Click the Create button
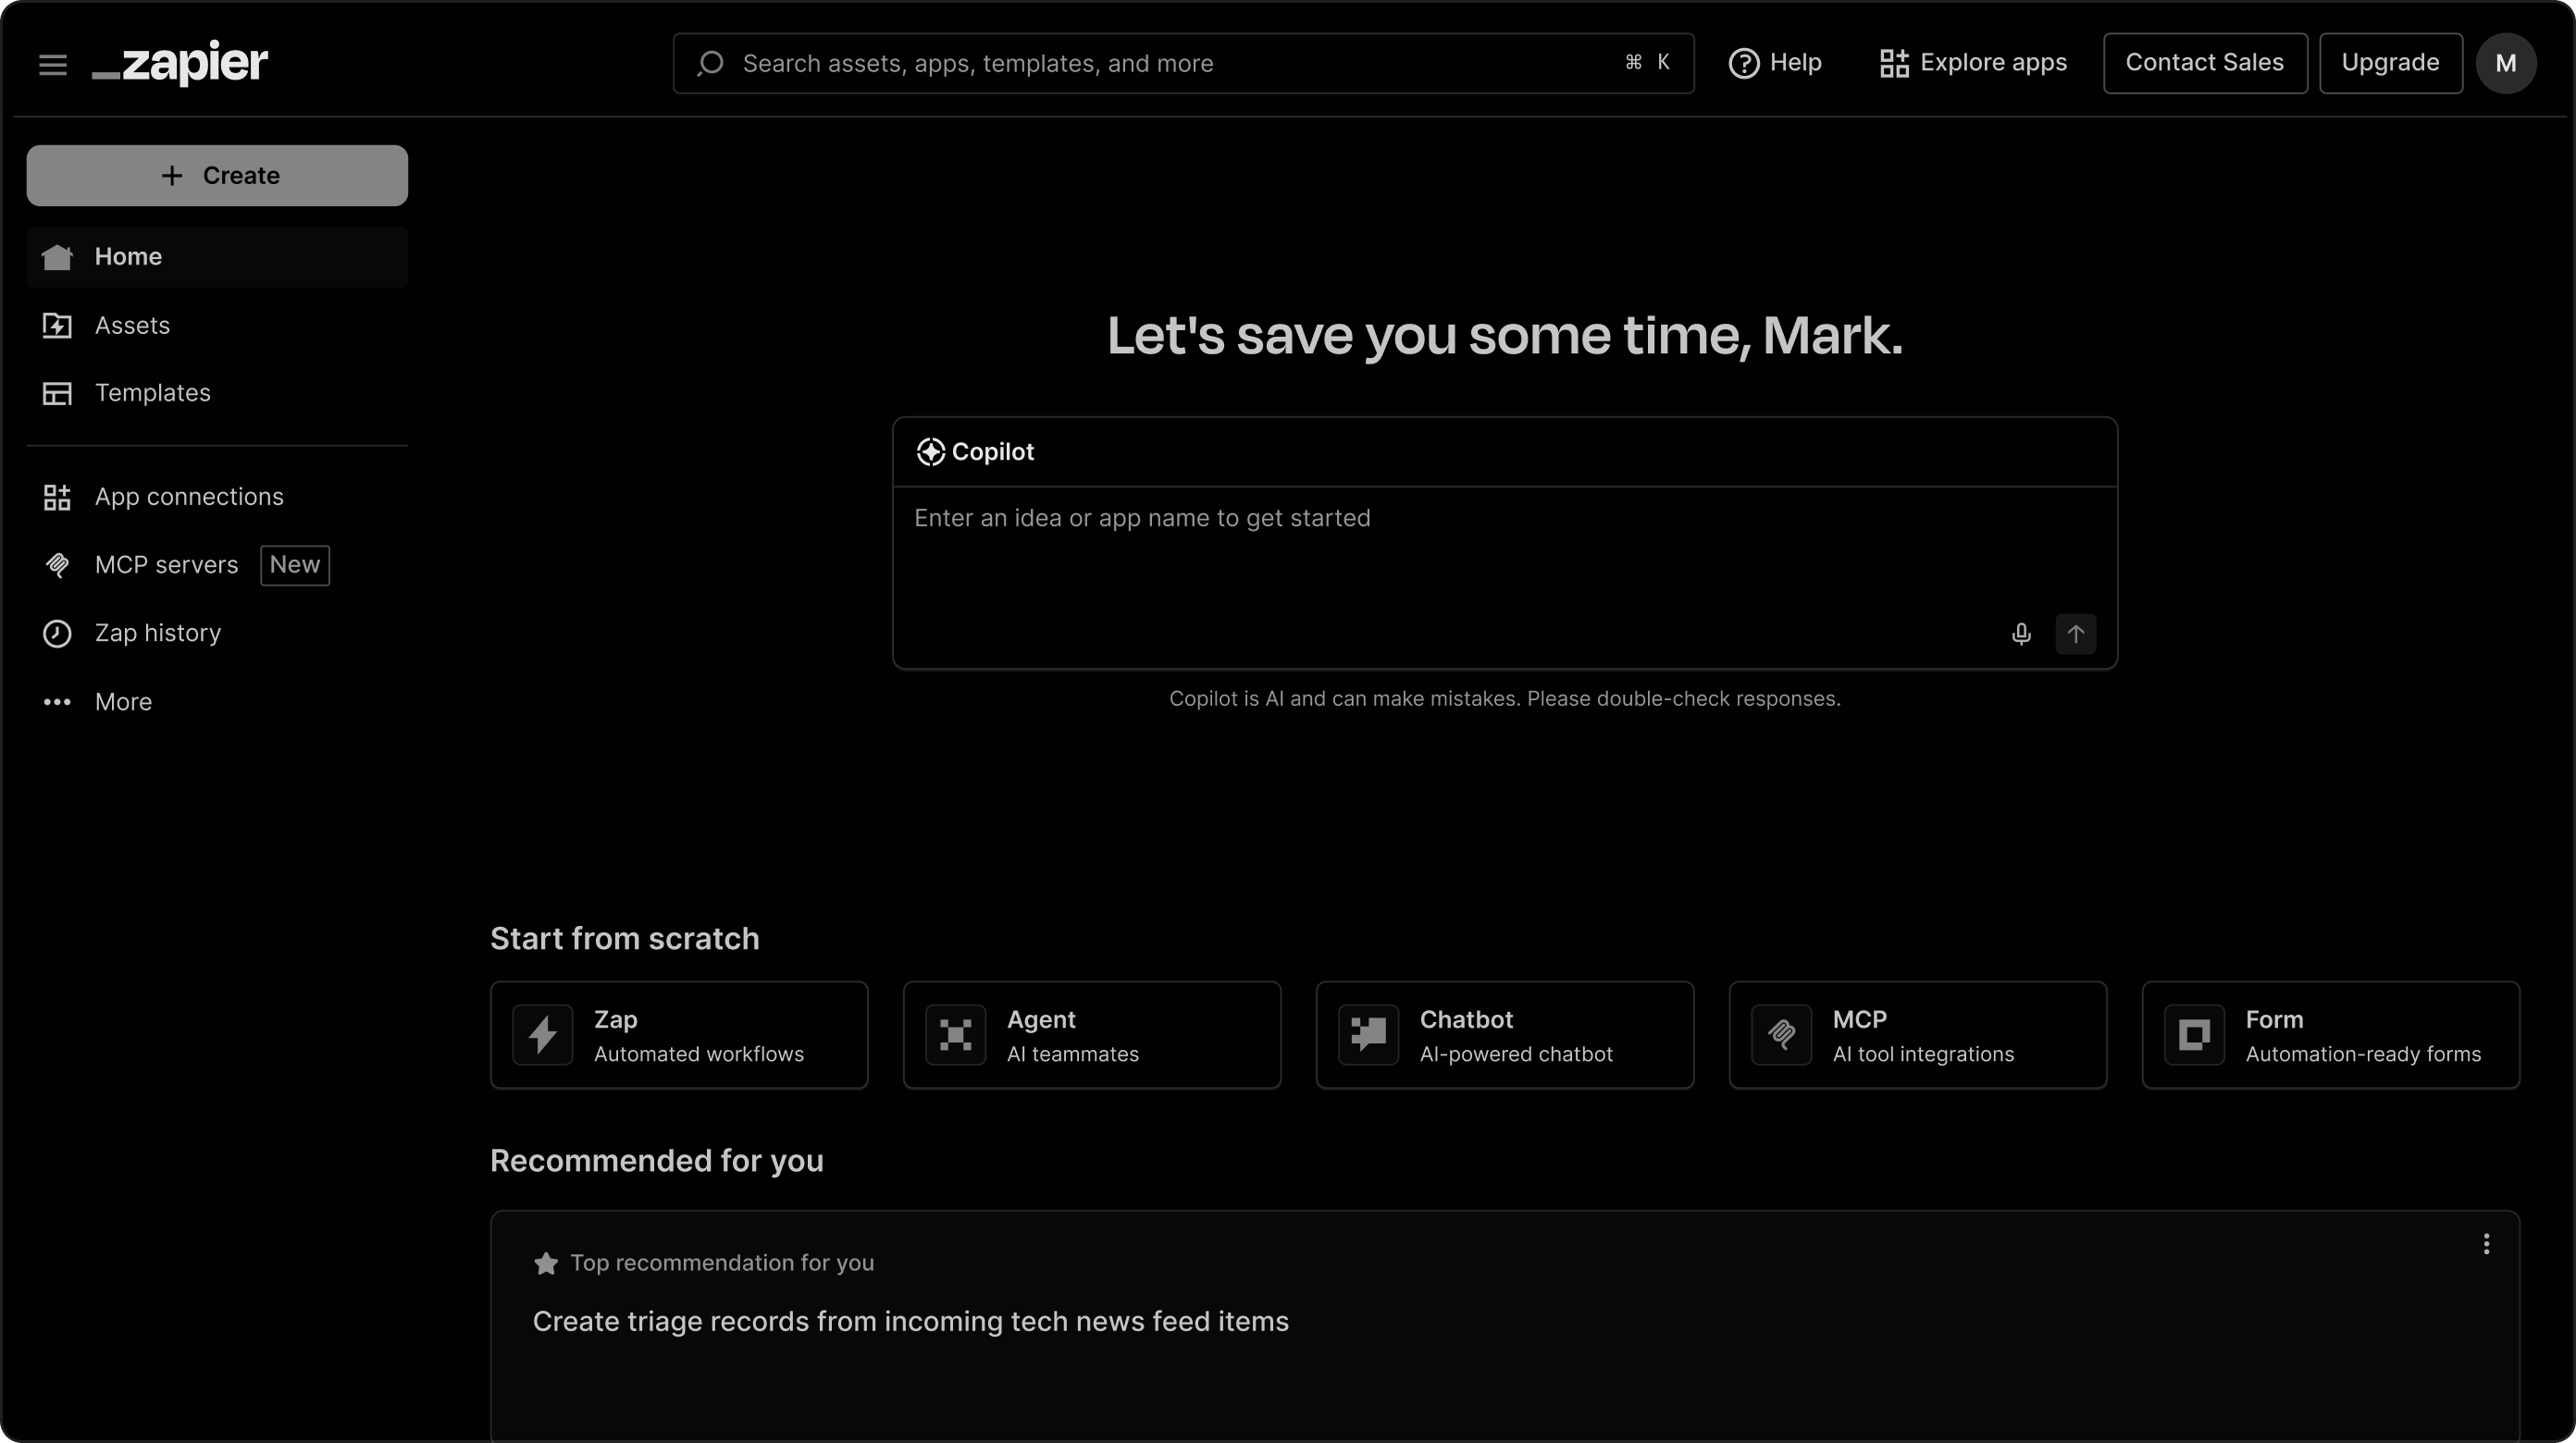The height and width of the screenshot is (1443, 2576). click(x=217, y=176)
